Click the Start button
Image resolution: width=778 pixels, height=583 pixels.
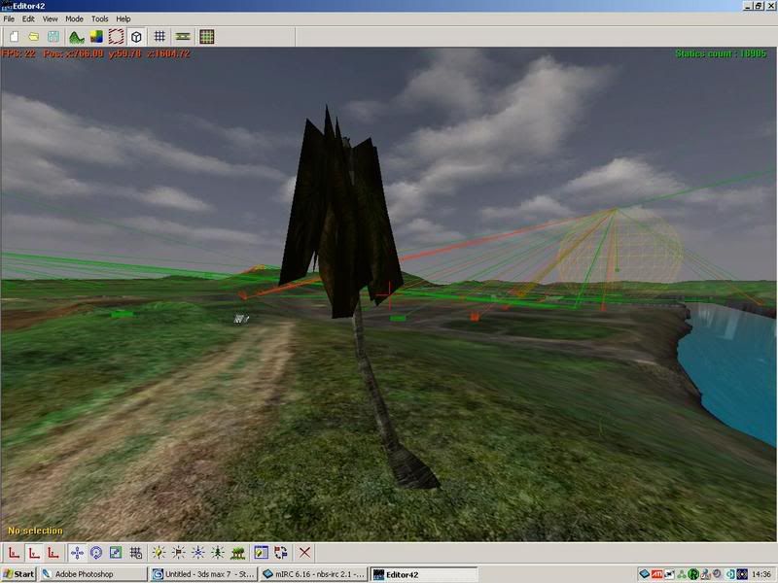(x=18, y=574)
